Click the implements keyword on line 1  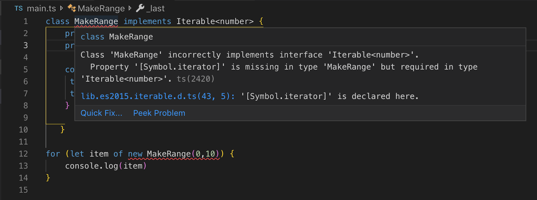pos(147,21)
